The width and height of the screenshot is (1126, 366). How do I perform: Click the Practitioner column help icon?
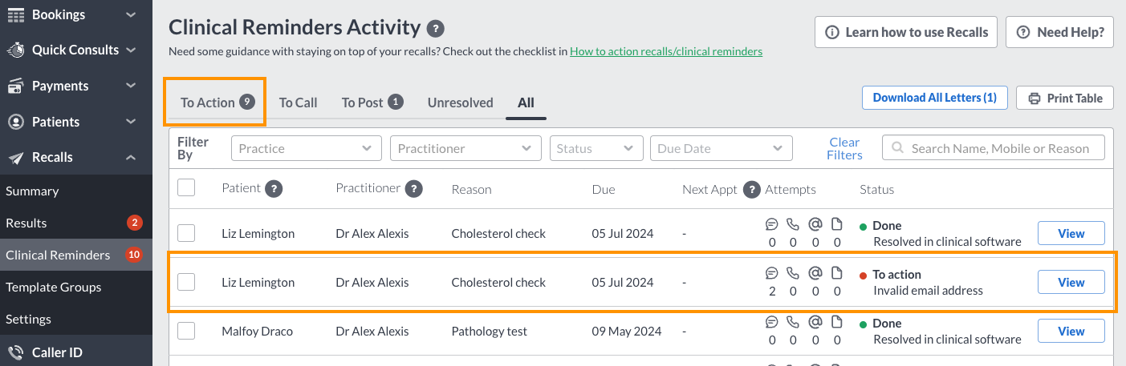pos(413,189)
